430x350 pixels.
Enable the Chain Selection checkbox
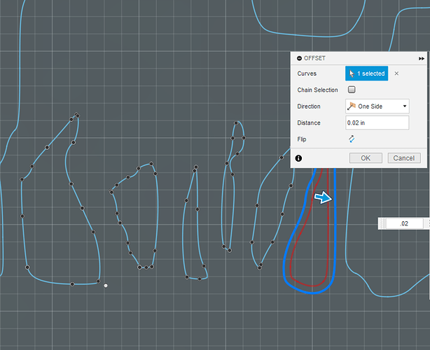352,90
